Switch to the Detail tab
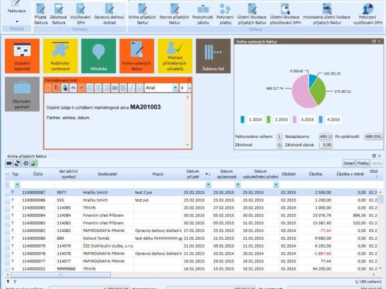Screen dimensions: 386x289 tap(349, 163)
